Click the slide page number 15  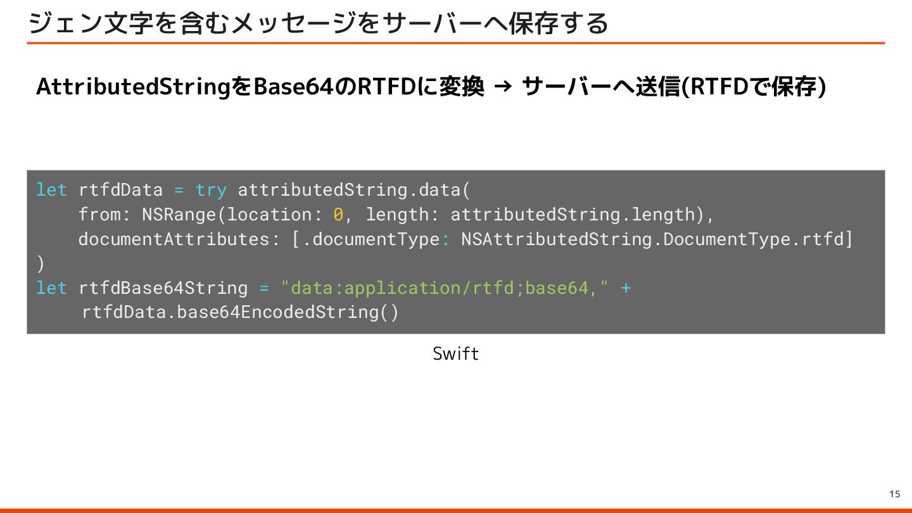(895, 494)
